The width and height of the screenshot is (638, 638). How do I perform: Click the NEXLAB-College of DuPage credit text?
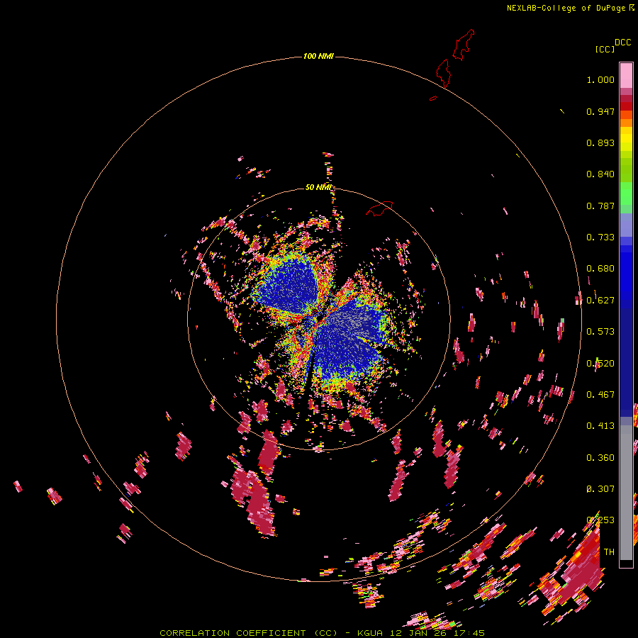[570, 8]
